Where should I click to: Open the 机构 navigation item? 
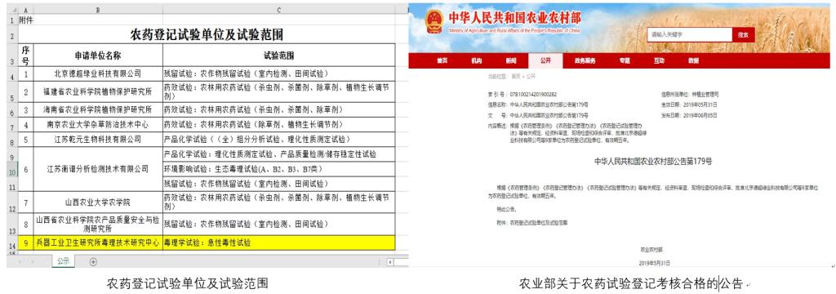tap(476, 60)
